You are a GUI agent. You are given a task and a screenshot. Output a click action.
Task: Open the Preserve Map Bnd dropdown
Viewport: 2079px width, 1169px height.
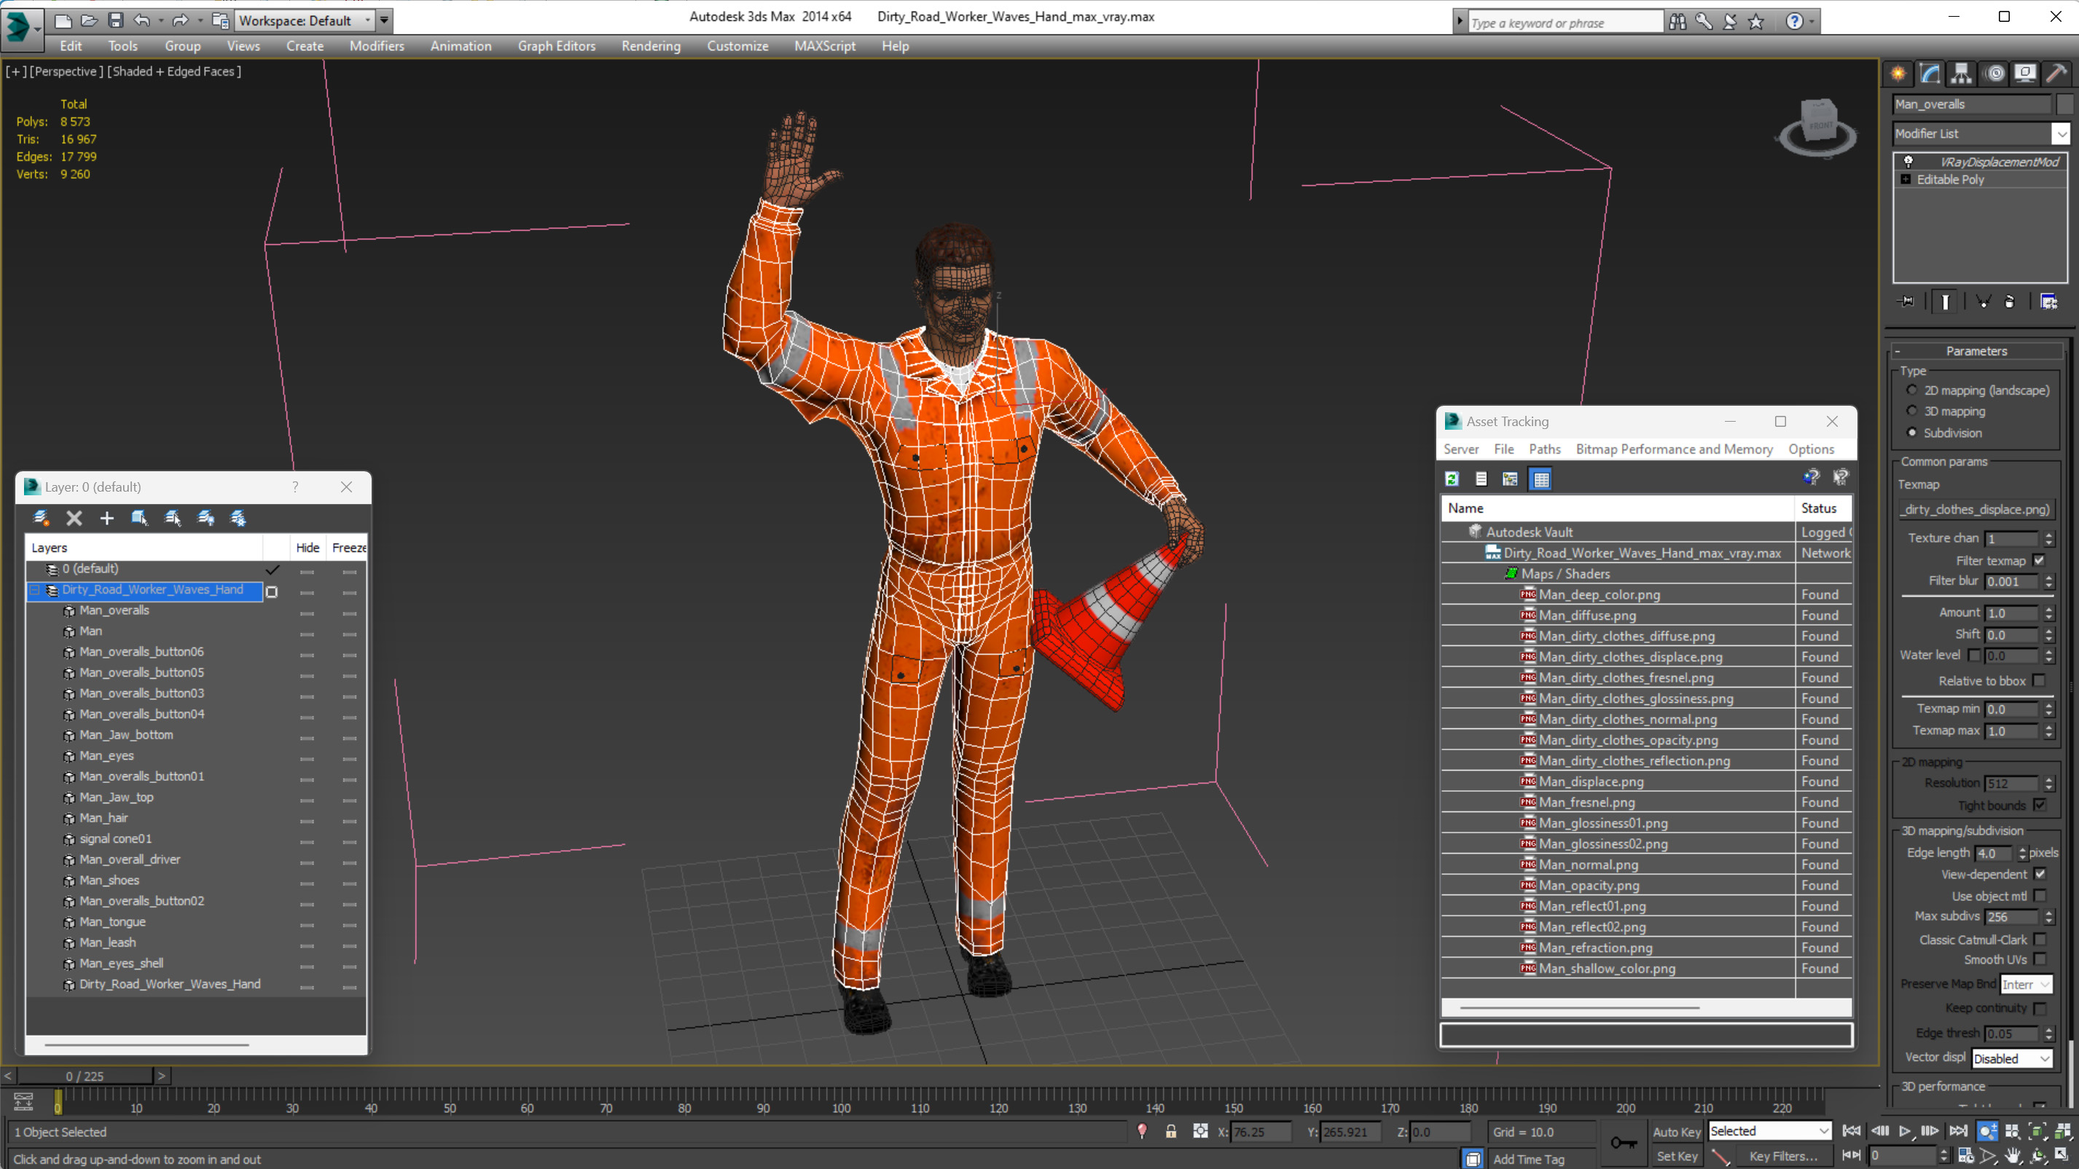click(x=2026, y=985)
